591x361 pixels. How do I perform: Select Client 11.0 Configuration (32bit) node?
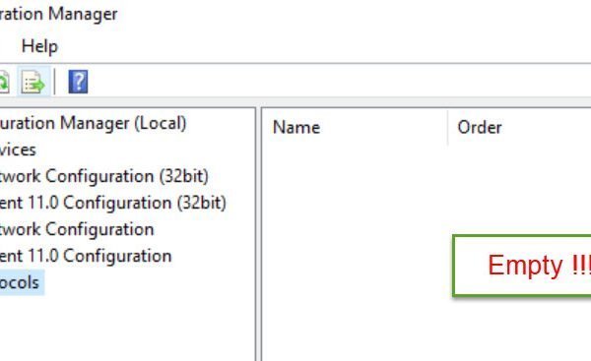point(112,203)
